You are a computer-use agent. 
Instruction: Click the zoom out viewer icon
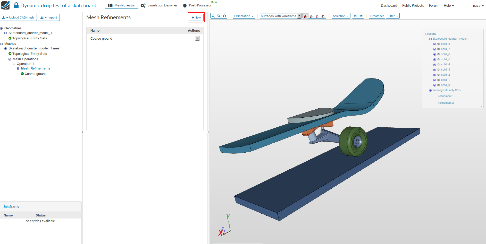pyautogui.click(x=219, y=16)
